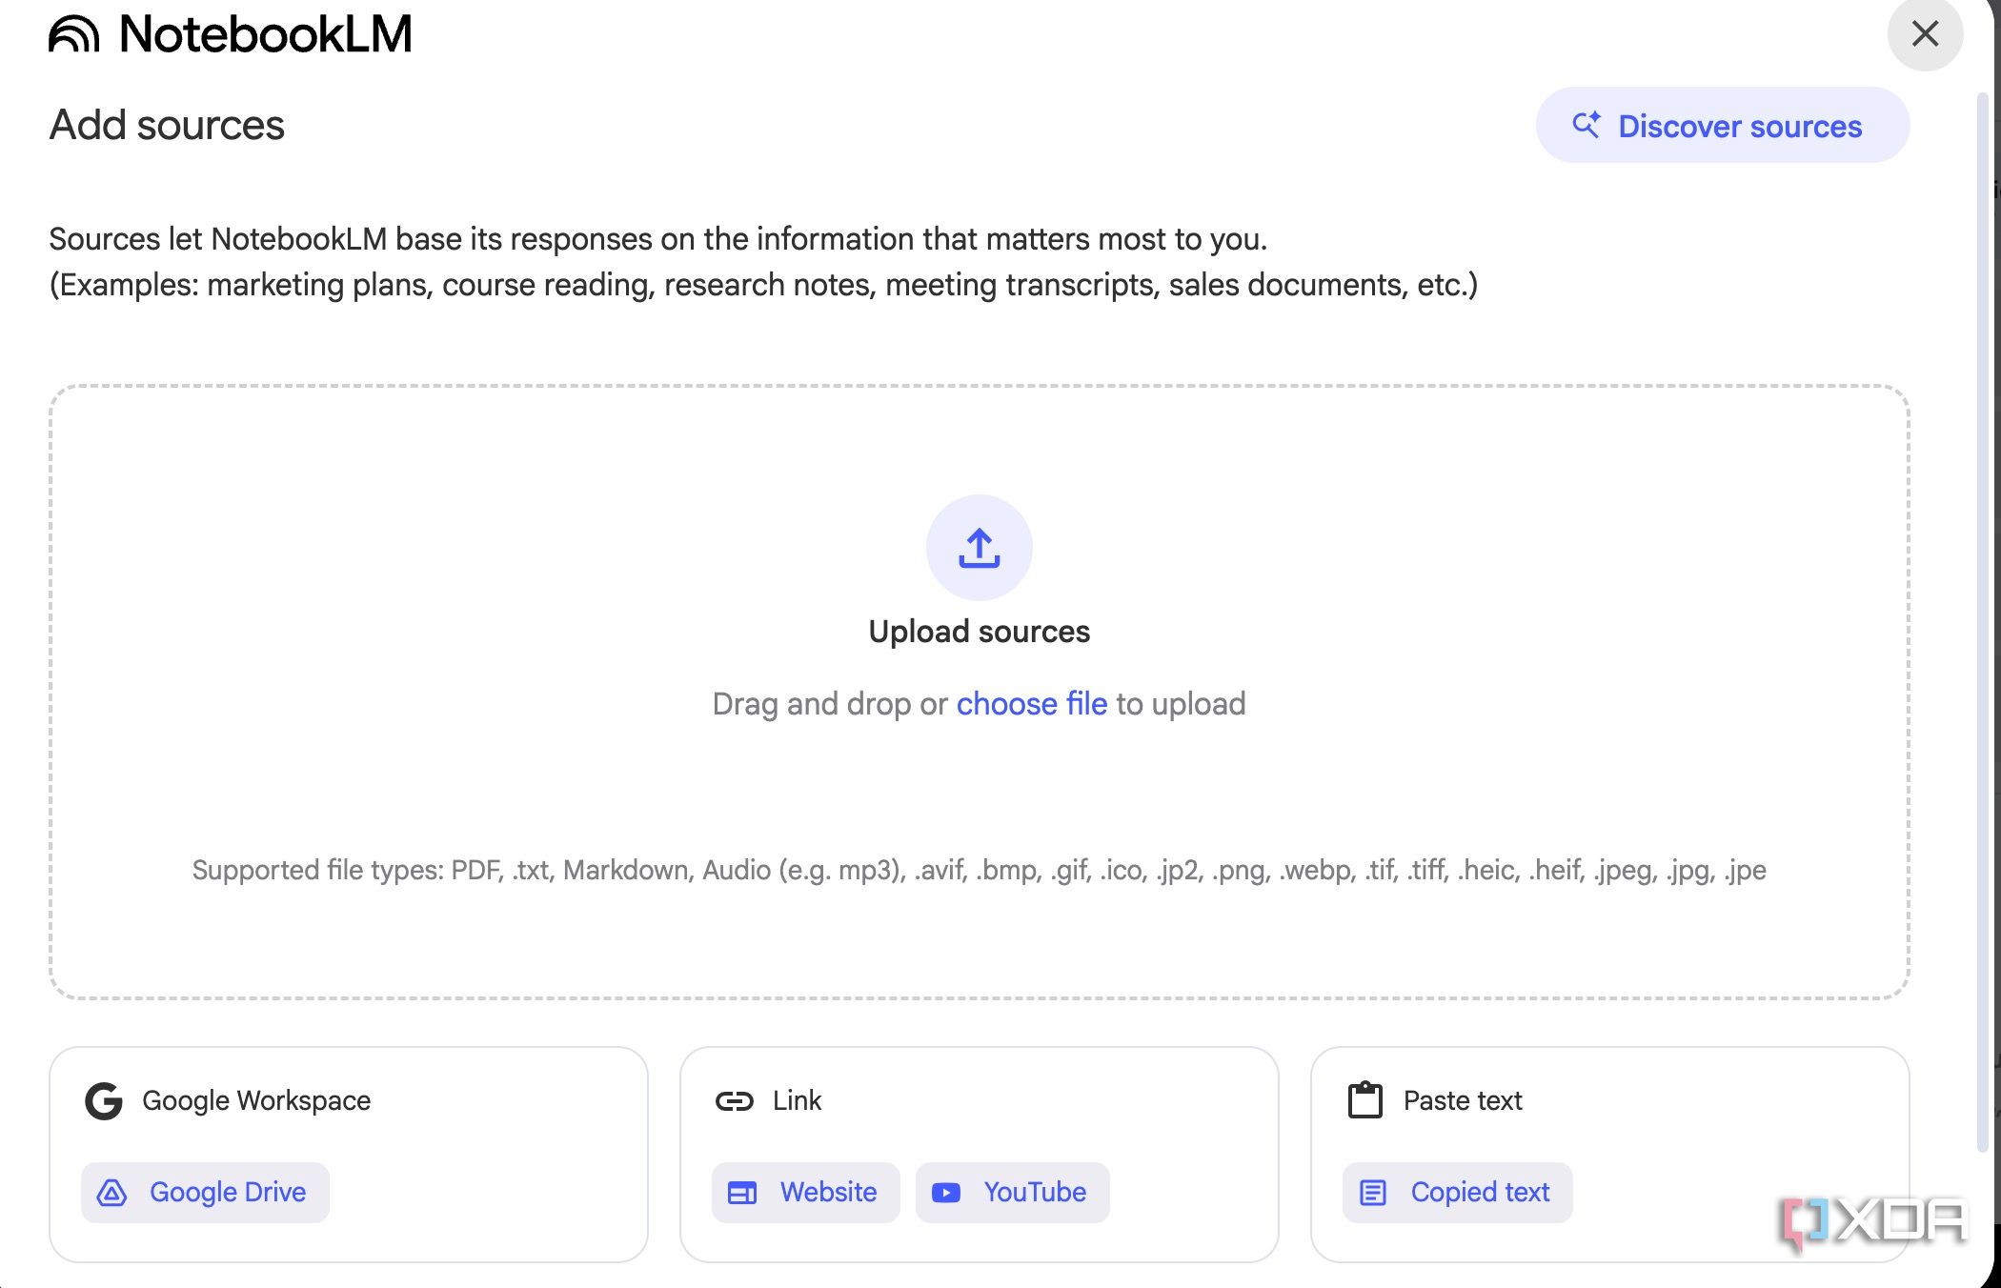Close the Add sources dialog

pos(1925,34)
